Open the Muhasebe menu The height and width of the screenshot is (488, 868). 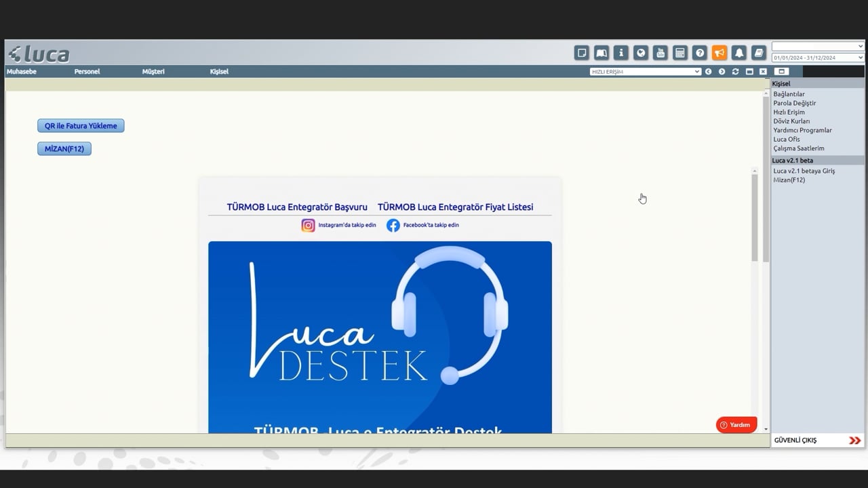[x=22, y=71]
